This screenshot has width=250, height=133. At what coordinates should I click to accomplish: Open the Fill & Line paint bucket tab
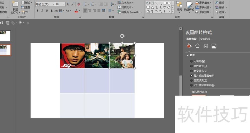(188, 46)
